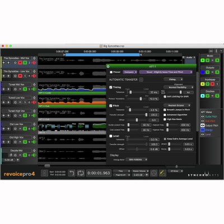Click the vertical zoom fit icon above the groups panel
The height and width of the screenshot is (224, 224).
216,51
